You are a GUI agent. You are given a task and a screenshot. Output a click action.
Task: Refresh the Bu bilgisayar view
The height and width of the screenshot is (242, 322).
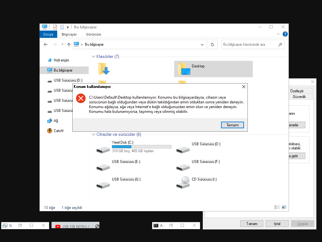[x=212, y=44]
